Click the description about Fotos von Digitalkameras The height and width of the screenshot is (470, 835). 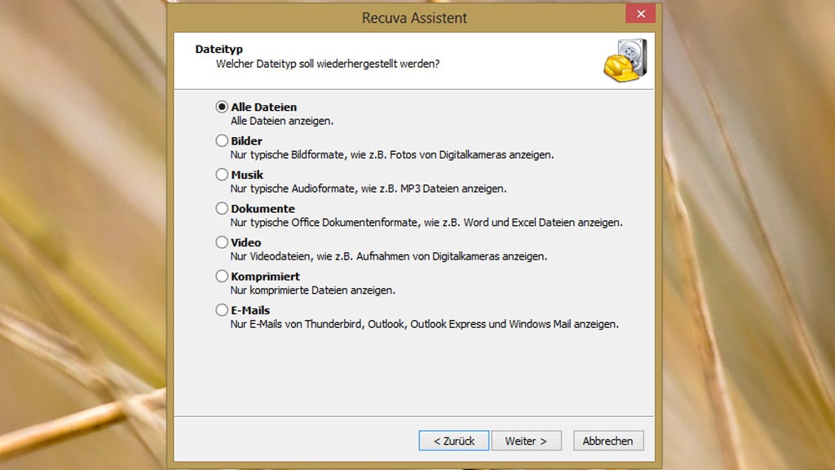click(391, 154)
